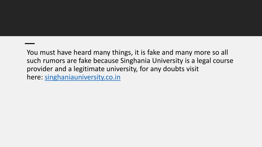Click the word "things," in the first line
The height and width of the screenshot is (147, 262).
click(x=122, y=53)
